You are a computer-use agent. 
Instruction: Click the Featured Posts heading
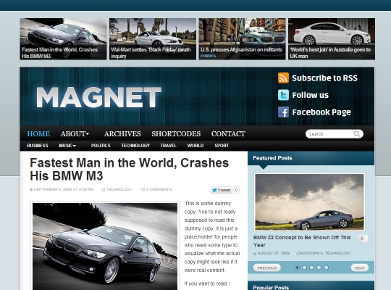coord(272,158)
